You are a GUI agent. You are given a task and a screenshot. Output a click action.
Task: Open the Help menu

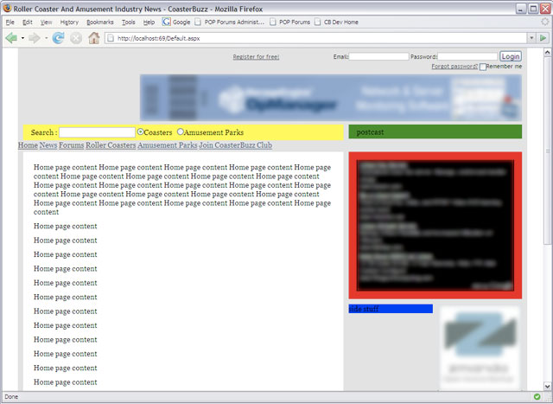pos(149,22)
